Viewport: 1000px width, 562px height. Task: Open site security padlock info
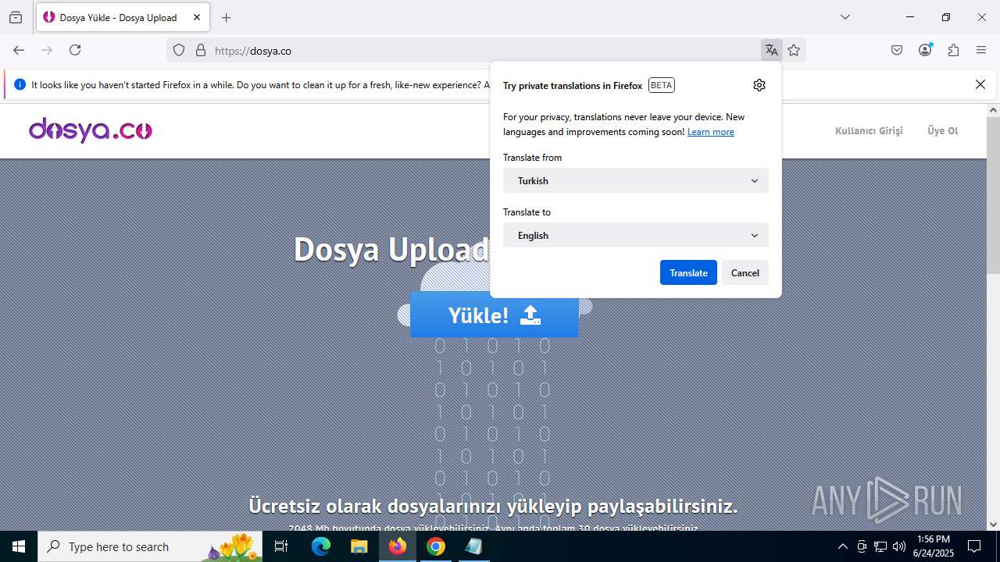pos(201,51)
